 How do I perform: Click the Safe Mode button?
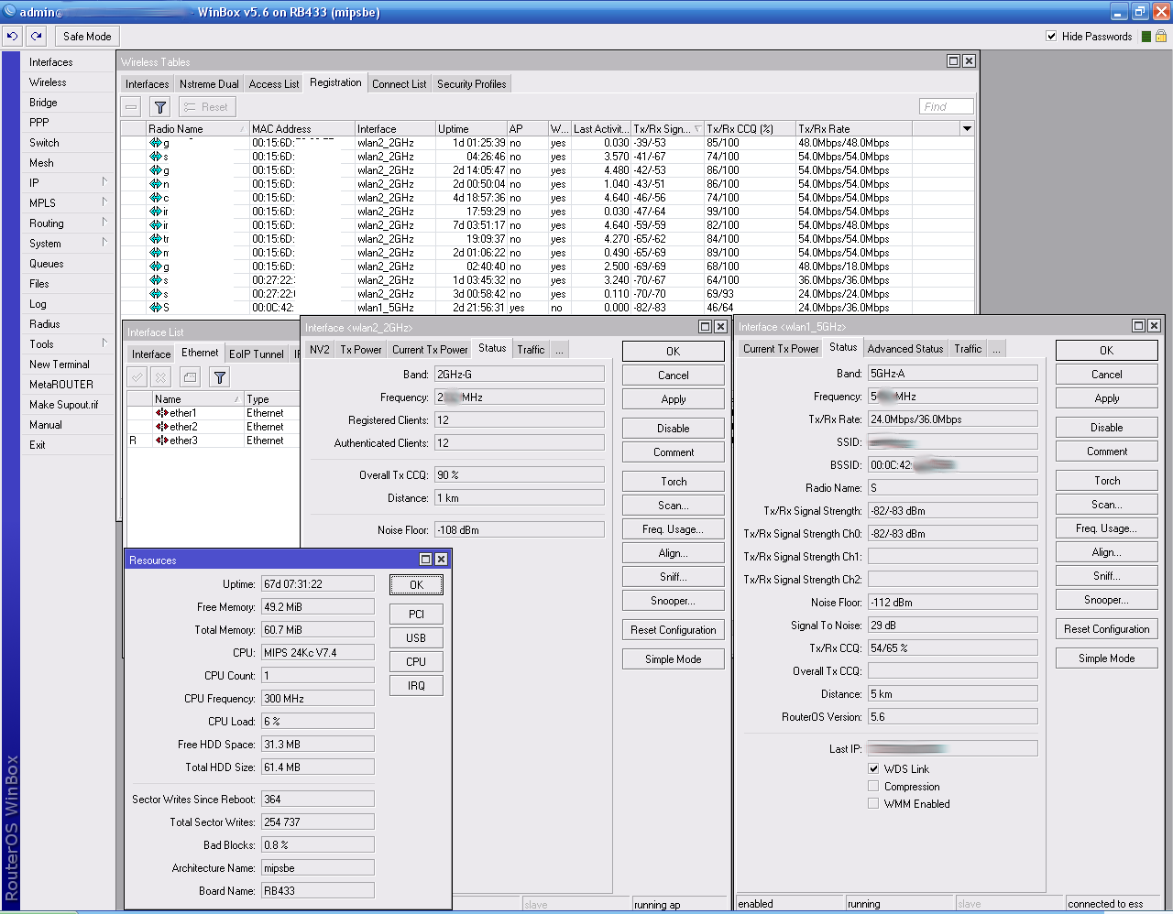[x=87, y=37]
